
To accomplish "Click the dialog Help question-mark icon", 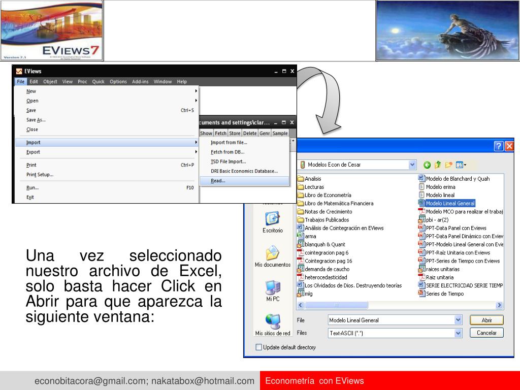I will click(499, 146).
